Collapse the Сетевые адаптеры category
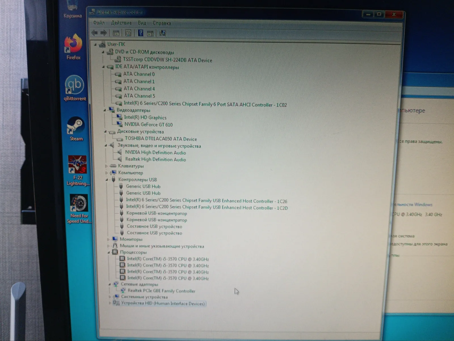 click(x=110, y=284)
